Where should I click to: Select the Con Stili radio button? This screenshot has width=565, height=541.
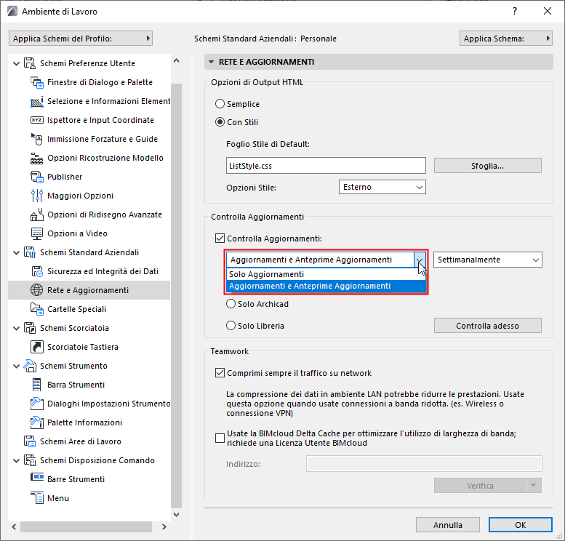click(220, 122)
